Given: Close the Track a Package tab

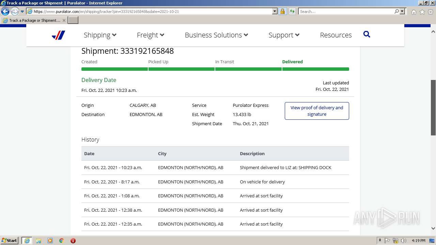Looking at the screenshot, I should tap(64, 20).
